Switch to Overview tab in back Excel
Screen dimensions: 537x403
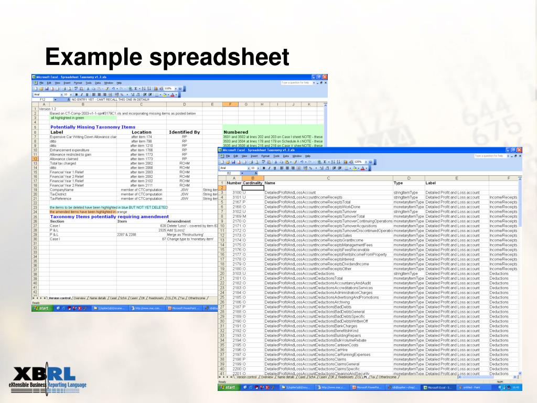point(79,298)
